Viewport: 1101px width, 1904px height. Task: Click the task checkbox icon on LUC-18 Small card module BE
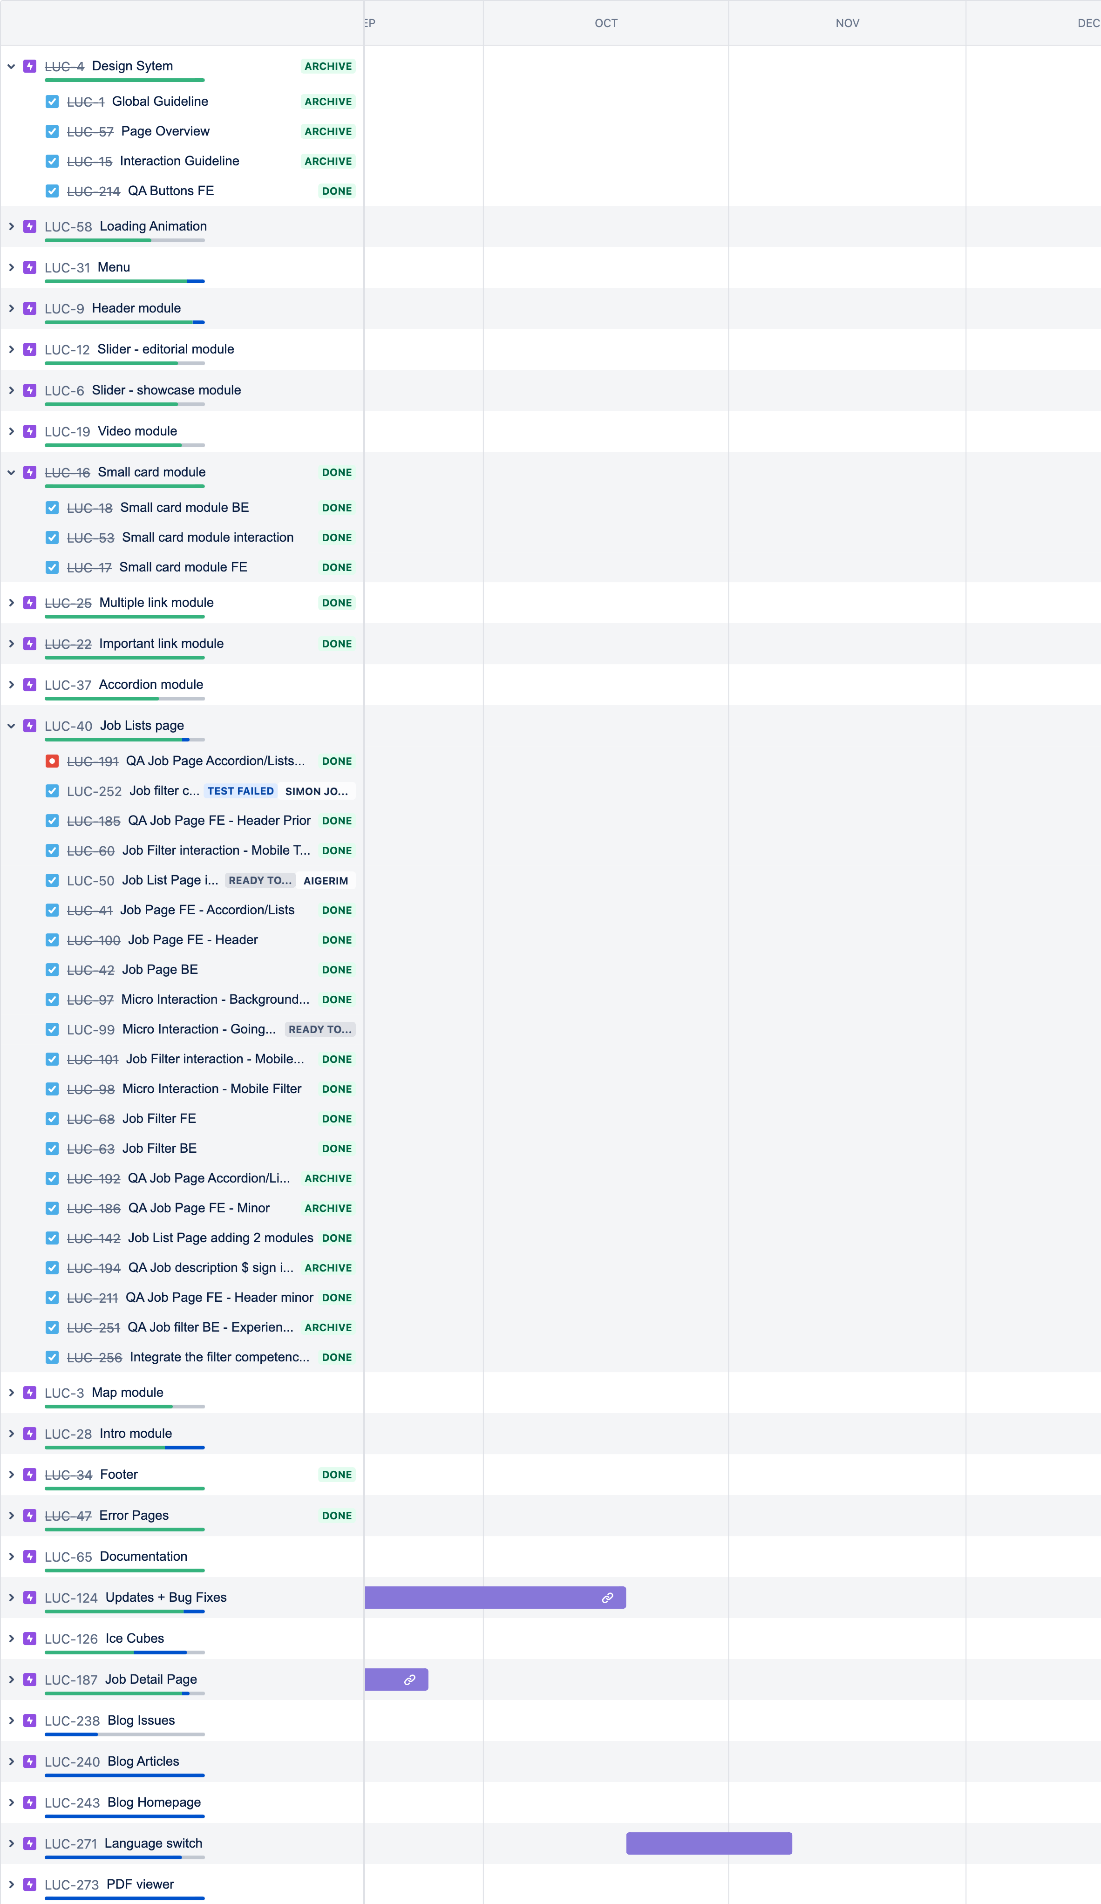pos(52,508)
